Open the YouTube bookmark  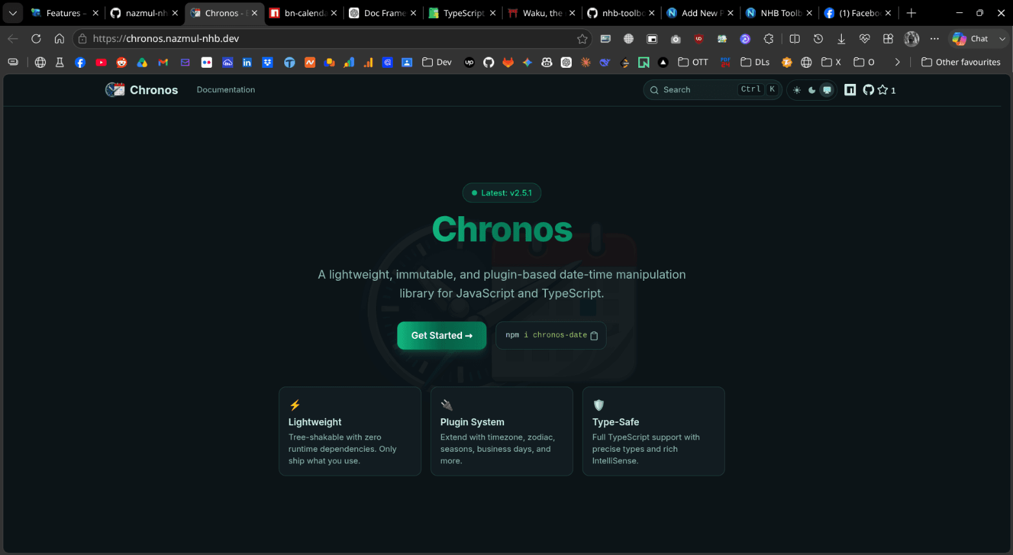click(101, 63)
